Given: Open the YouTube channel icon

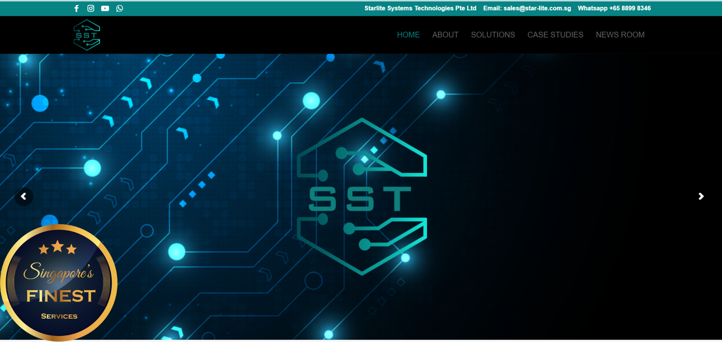Looking at the screenshot, I should pyautogui.click(x=105, y=8).
